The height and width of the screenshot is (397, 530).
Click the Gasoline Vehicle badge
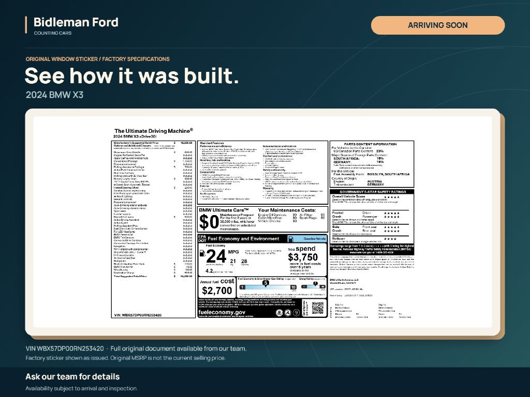[307, 239]
